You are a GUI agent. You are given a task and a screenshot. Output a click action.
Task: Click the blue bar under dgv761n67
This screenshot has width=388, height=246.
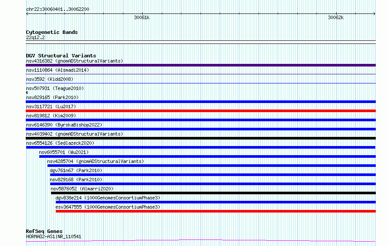click(213, 175)
